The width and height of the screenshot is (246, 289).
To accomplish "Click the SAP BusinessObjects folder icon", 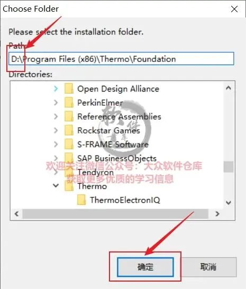I will [69, 158].
